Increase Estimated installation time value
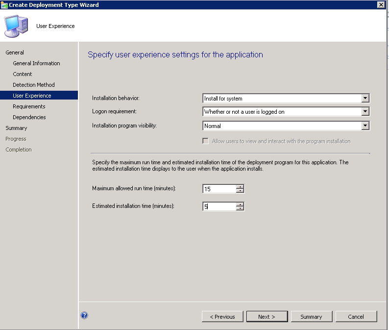Screen dimensions: 389x330 240,204
